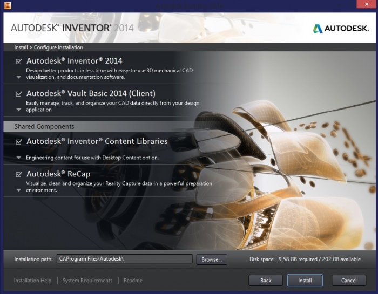Click the Autodesk Inventor 2014 header title
The height and width of the screenshot is (294, 378).
click(x=72, y=28)
